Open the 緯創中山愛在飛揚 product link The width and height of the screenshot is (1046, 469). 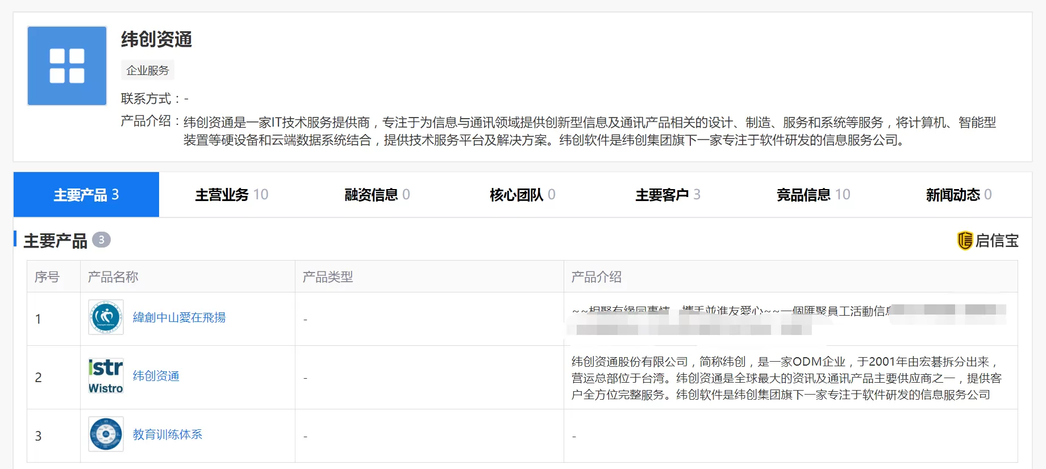(179, 317)
